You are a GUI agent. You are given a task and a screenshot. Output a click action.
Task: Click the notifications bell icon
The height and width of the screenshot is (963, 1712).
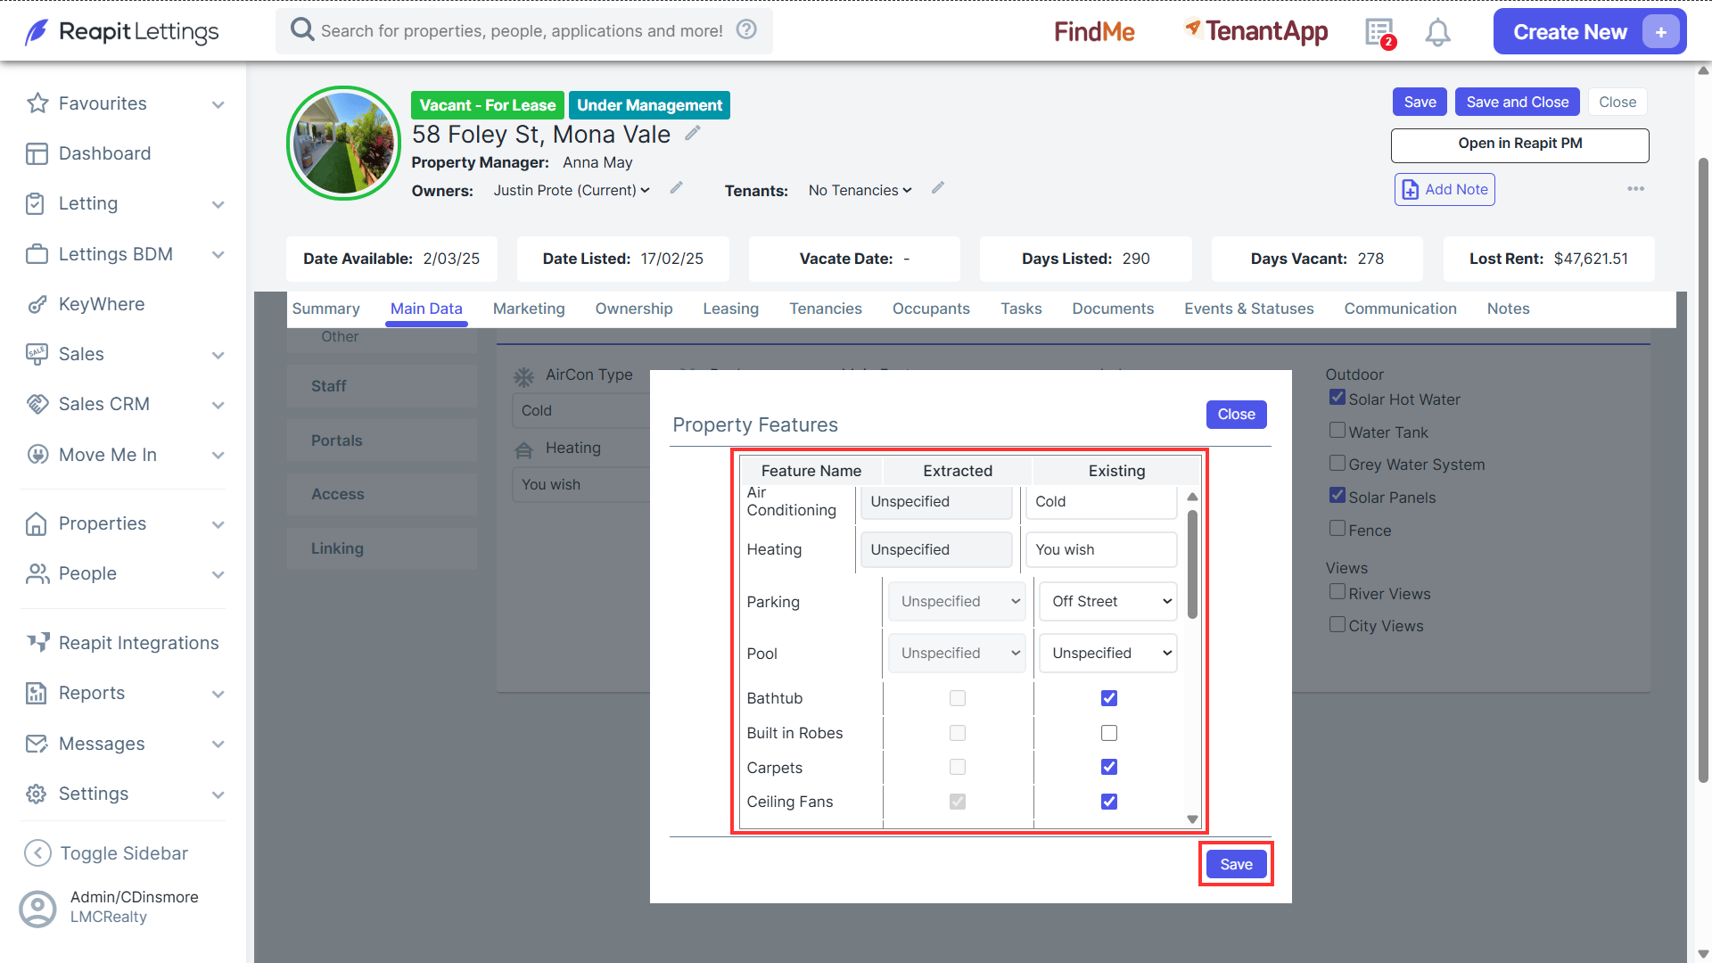1437,33
